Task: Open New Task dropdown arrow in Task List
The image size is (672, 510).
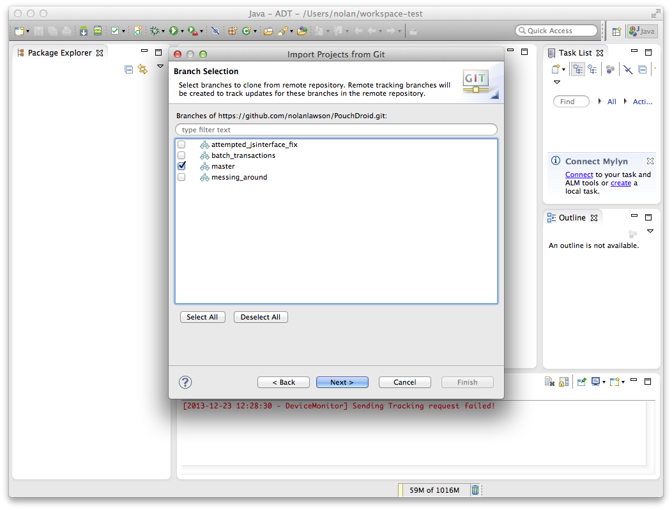Action: pyautogui.click(x=563, y=70)
